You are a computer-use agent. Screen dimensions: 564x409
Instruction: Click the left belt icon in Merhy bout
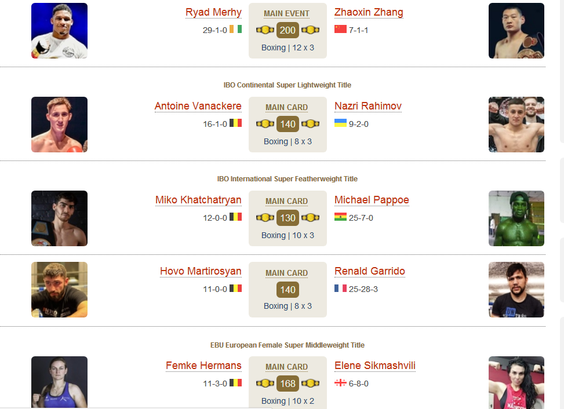tap(265, 30)
